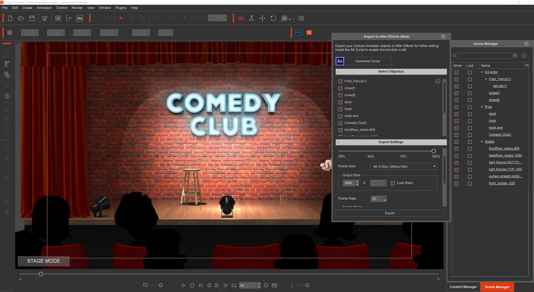
Task: Click the STAGE MODE button
Action: point(44,261)
